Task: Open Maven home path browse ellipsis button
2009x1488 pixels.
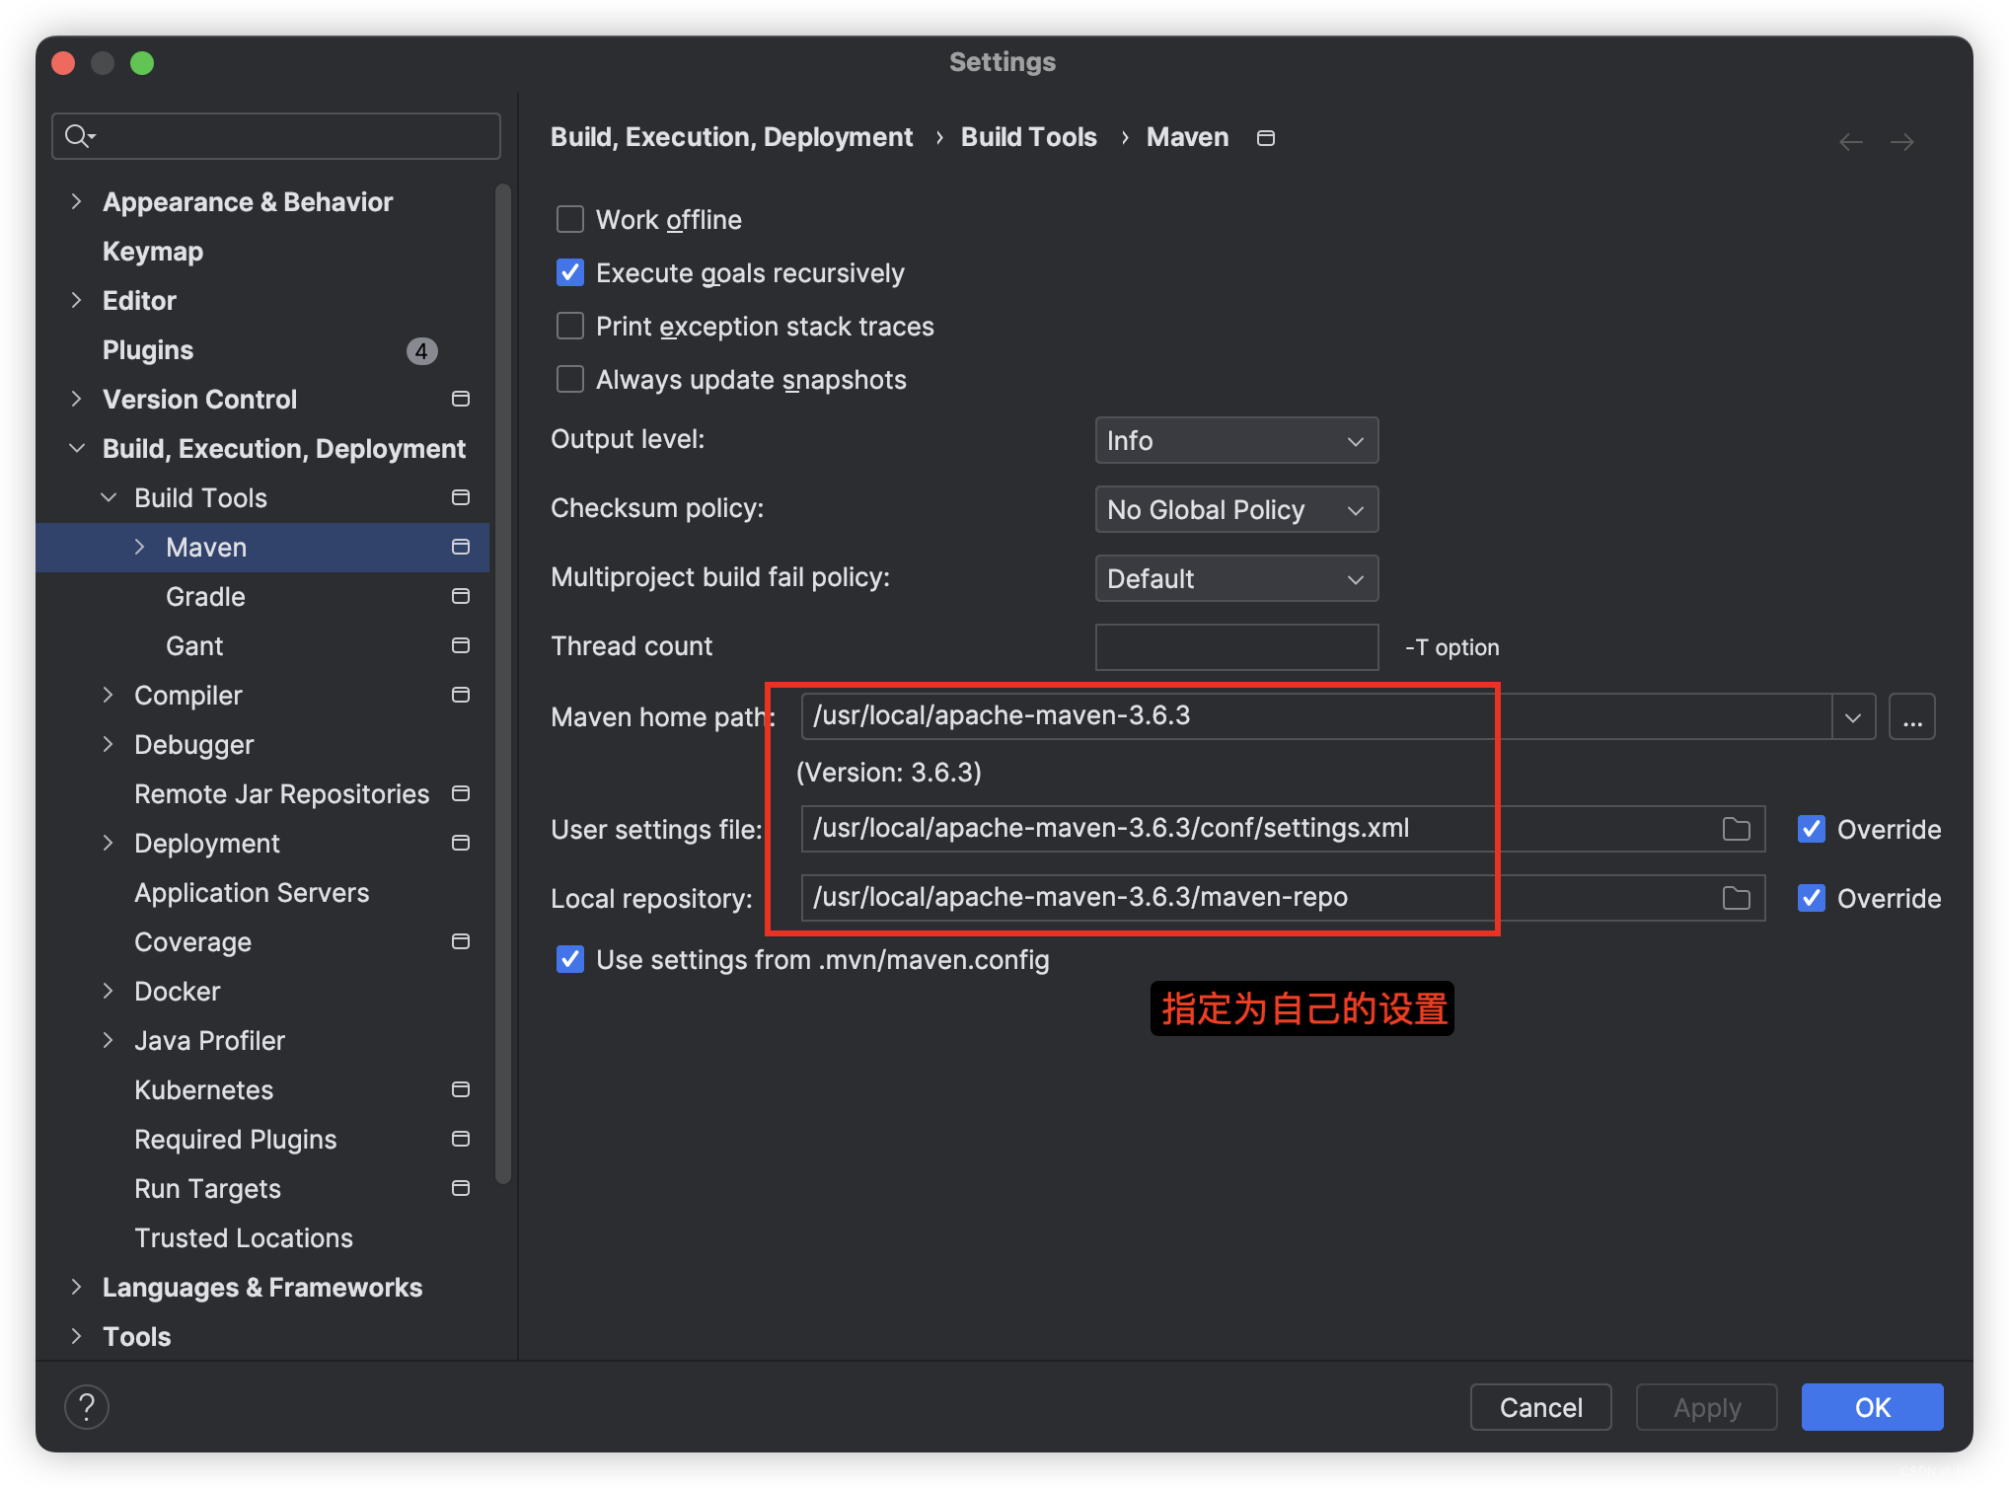Action: click(x=1911, y=716)
